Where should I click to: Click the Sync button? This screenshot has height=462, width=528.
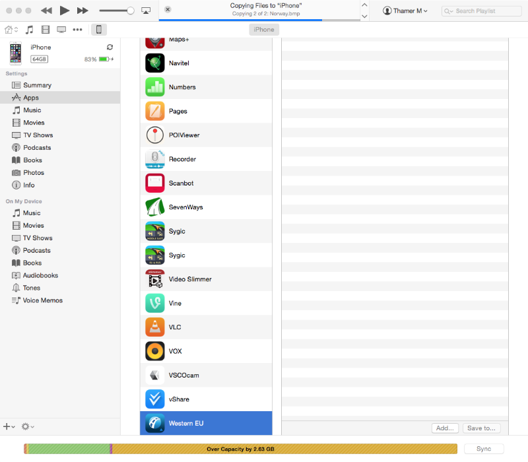click(x=484, y=449)
